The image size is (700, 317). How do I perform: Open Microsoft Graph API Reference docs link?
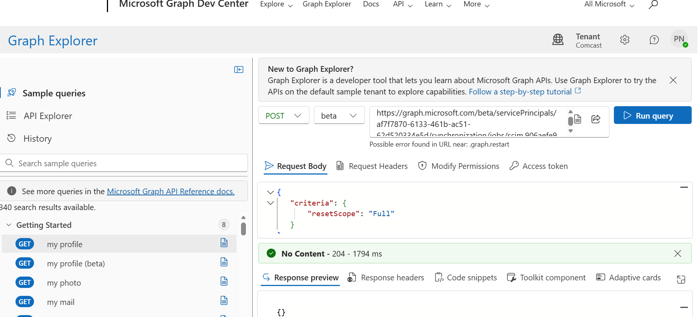tap(171, 192)
